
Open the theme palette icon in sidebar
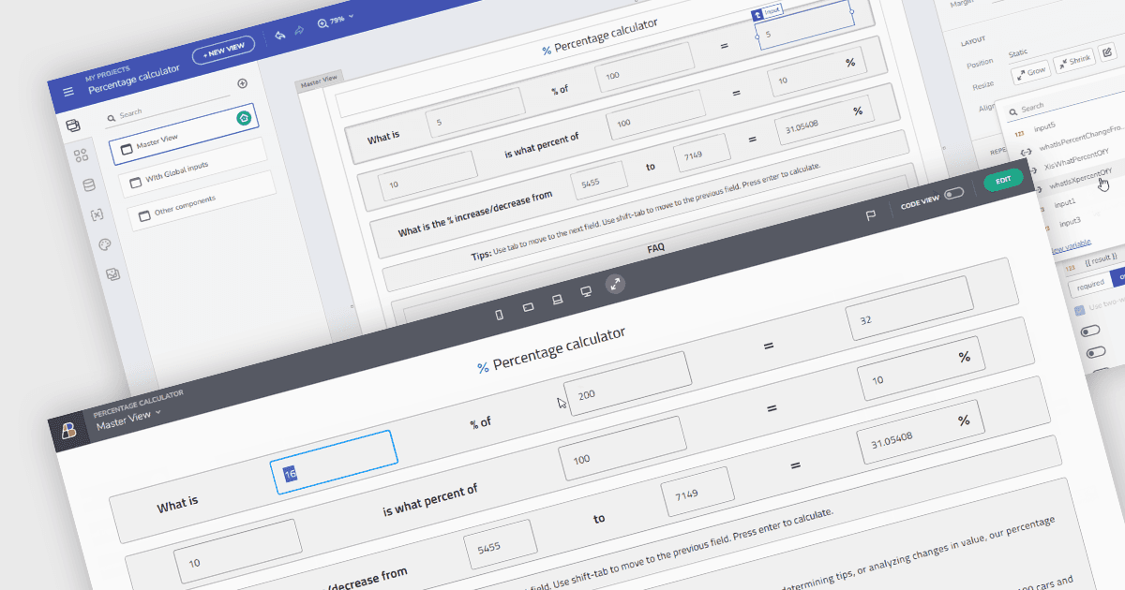104,244
